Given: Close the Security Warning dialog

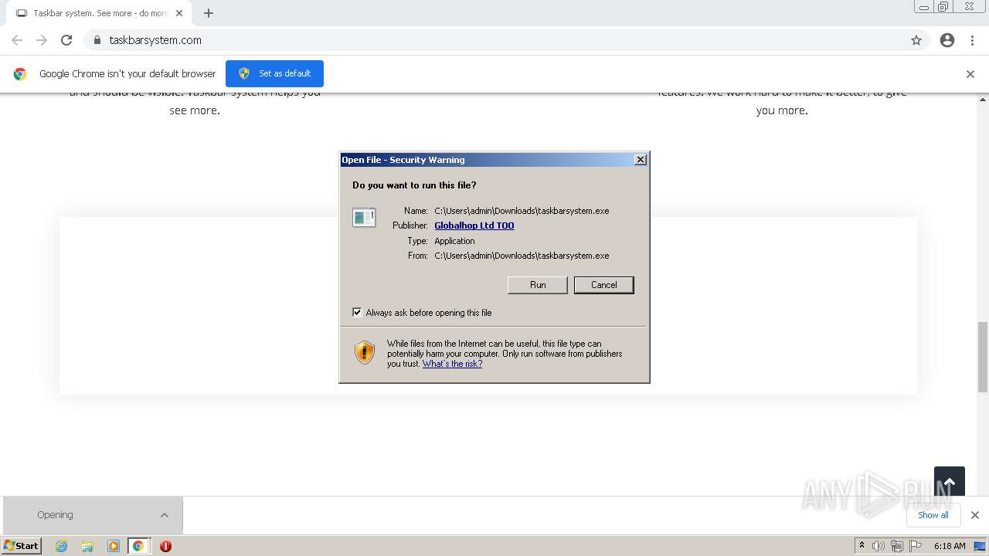Looking at the screenshot, I should (640, 160).
